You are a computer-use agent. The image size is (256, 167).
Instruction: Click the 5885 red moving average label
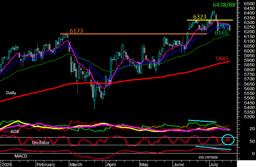[x=222, y=58]
